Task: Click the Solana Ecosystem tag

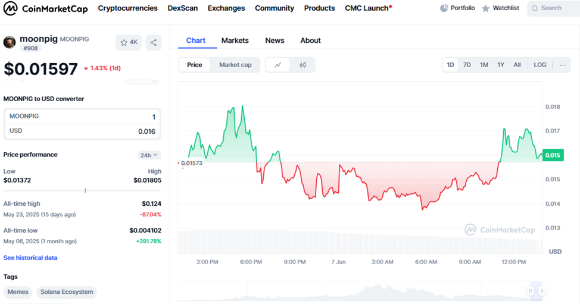Action: pyautogui.click(x=67, y=292)
